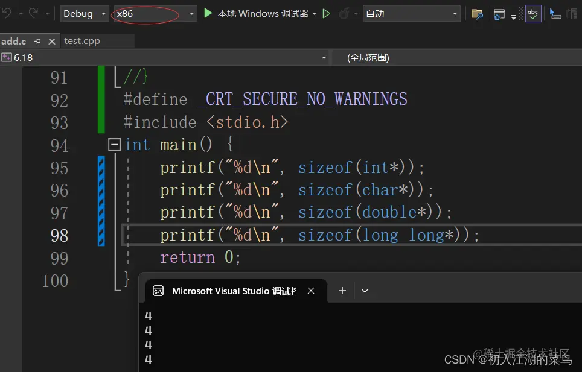Open the console tab list chevron
The image size is (582, 372).
(365, 291)
